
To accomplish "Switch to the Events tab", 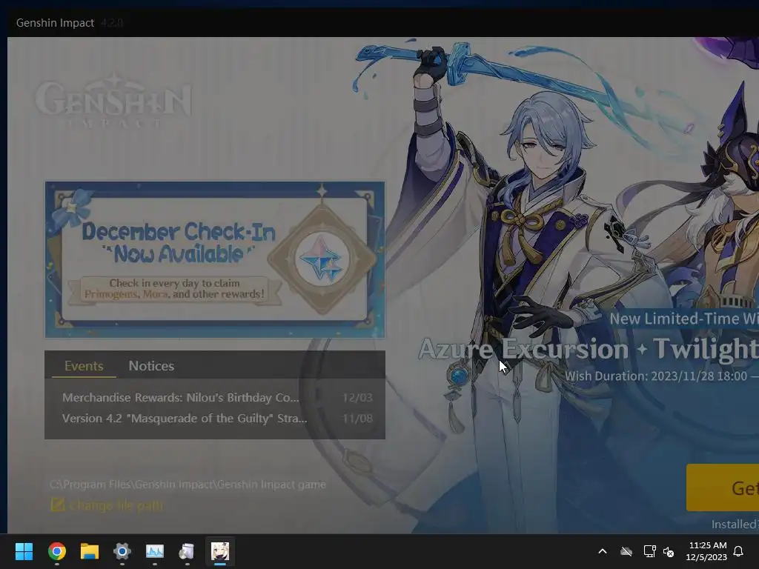I will pos(84,366).
